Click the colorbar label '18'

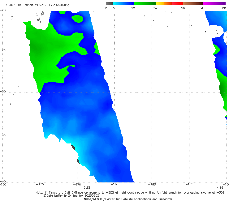pos(133,8)
